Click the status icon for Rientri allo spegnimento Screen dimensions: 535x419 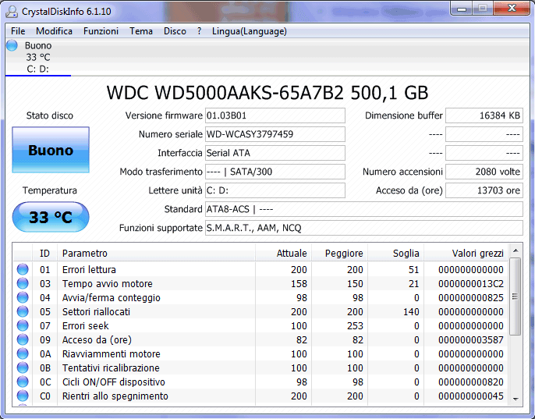point(23,396)
